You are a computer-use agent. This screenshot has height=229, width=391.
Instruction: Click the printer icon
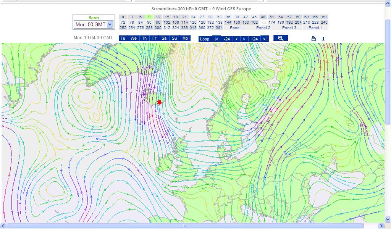tap(313, 39)
